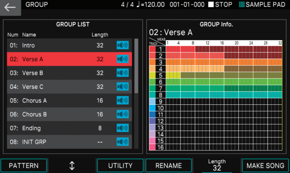The width and height of the screenshot is (290, 173).
Task: Open the SAMPLE PAD grid icon
Action: 241,5
